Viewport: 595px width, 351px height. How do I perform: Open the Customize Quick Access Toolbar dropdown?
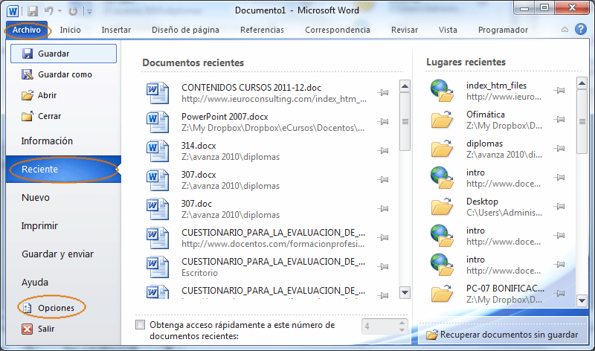click(x=89, y=12)
